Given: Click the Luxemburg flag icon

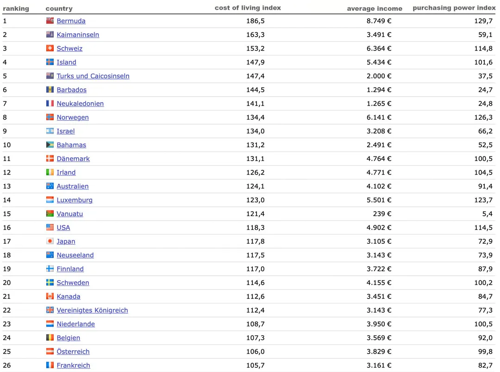Looking at the screenshot, I should [50, 200].
